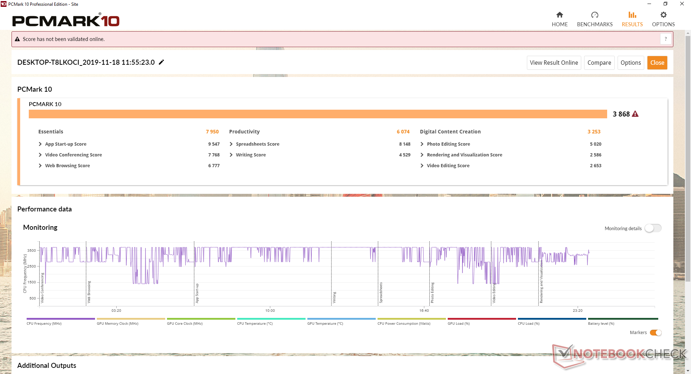The height and width of the screenshot is (374, 691).
Task: Toggle GPU Temperature legend
Action: pos(341,321)
